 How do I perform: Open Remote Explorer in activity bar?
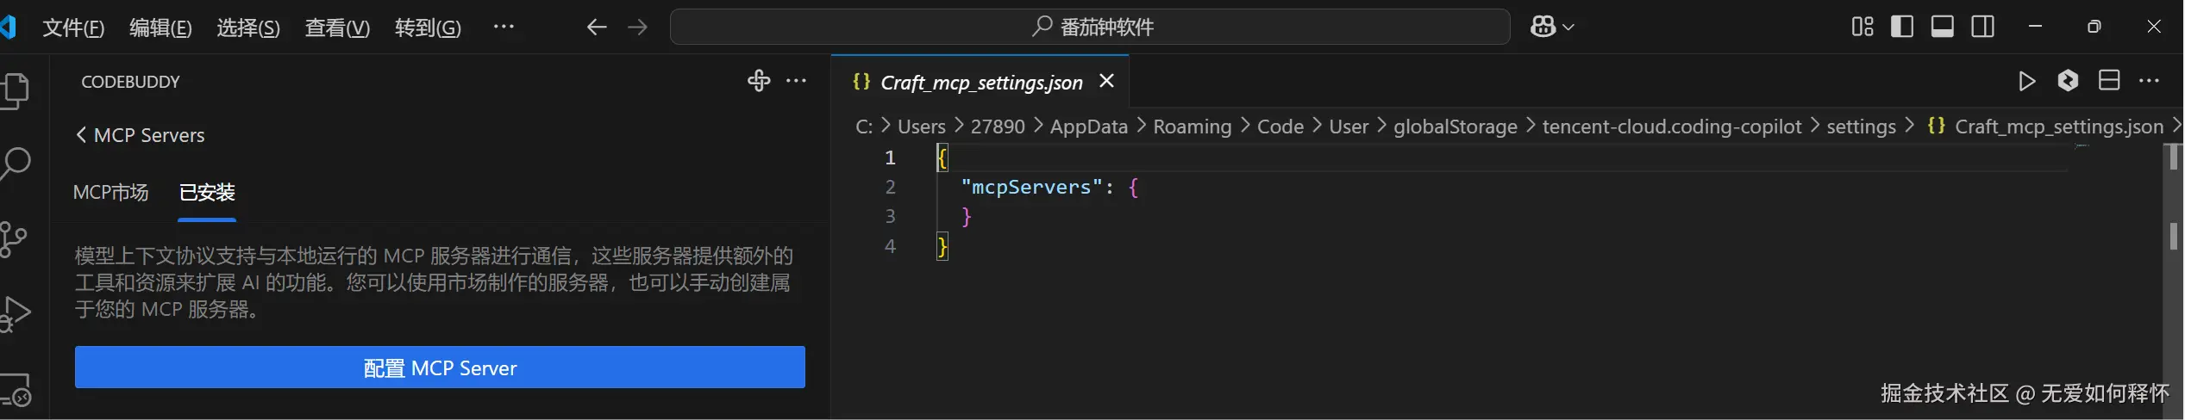pyautogui.click(x=16, y=390)
